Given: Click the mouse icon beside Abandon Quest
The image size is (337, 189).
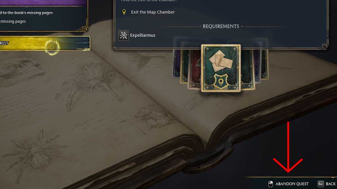Looking at the screenshot, I should coord(270,184).
